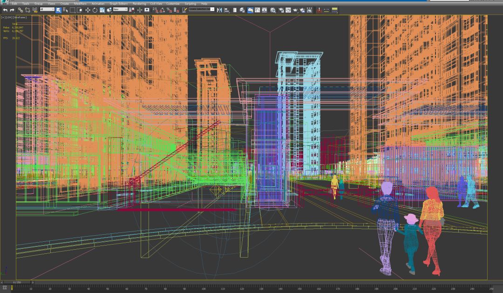
Task: Activate the Select and Rotate tool
Action: [x=95, y=10]
